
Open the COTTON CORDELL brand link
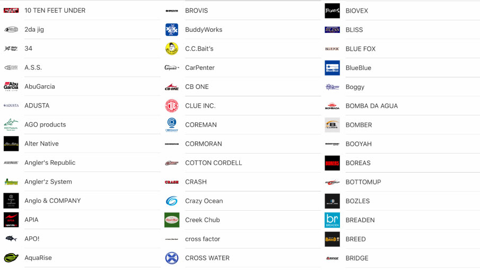click(213, 163)
